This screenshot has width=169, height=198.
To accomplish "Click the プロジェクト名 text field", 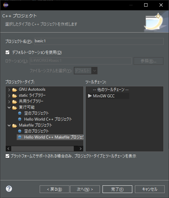I will (99, 41).
